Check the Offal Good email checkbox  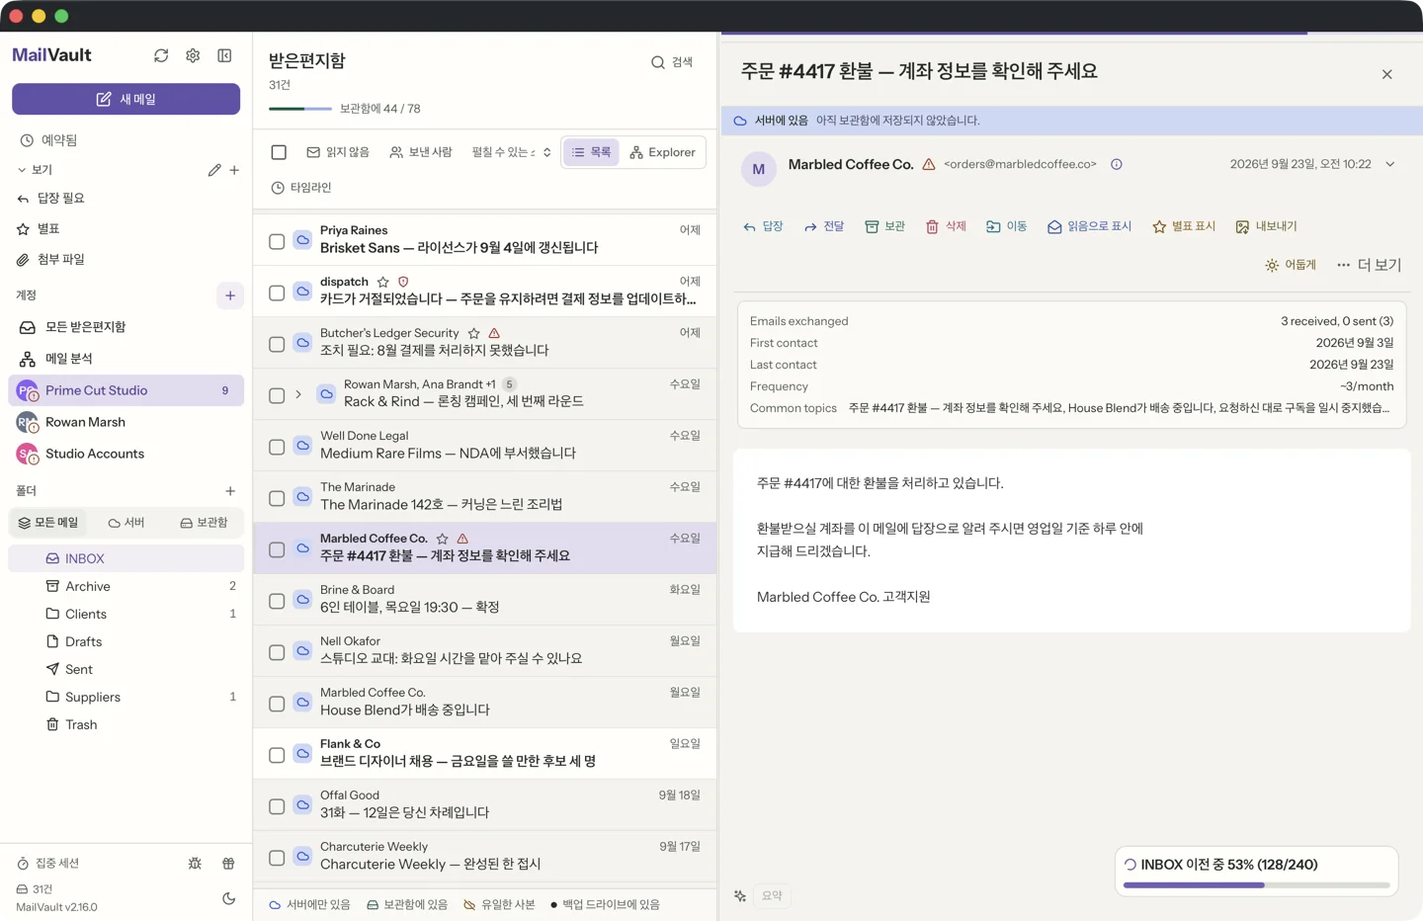(x=277, y=806)
